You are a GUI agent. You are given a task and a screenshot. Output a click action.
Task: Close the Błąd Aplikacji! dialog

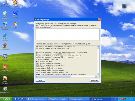(x=99, y=20)
